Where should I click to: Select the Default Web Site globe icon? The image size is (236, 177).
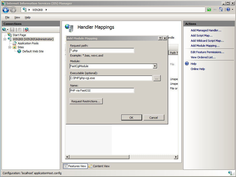[x=19, y=51]
